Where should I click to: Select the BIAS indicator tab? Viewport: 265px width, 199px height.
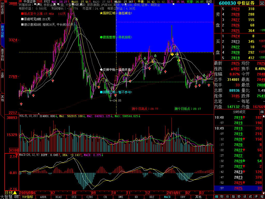point(59,197)
